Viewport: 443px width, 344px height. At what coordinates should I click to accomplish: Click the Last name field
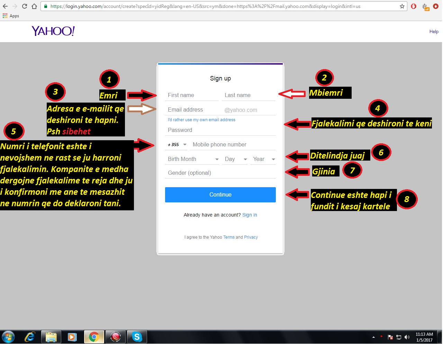[x=248, y=95]
